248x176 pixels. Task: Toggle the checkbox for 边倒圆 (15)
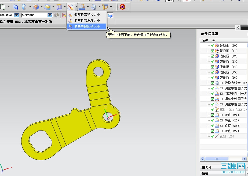pyautogui.click(x=213, y=72)
